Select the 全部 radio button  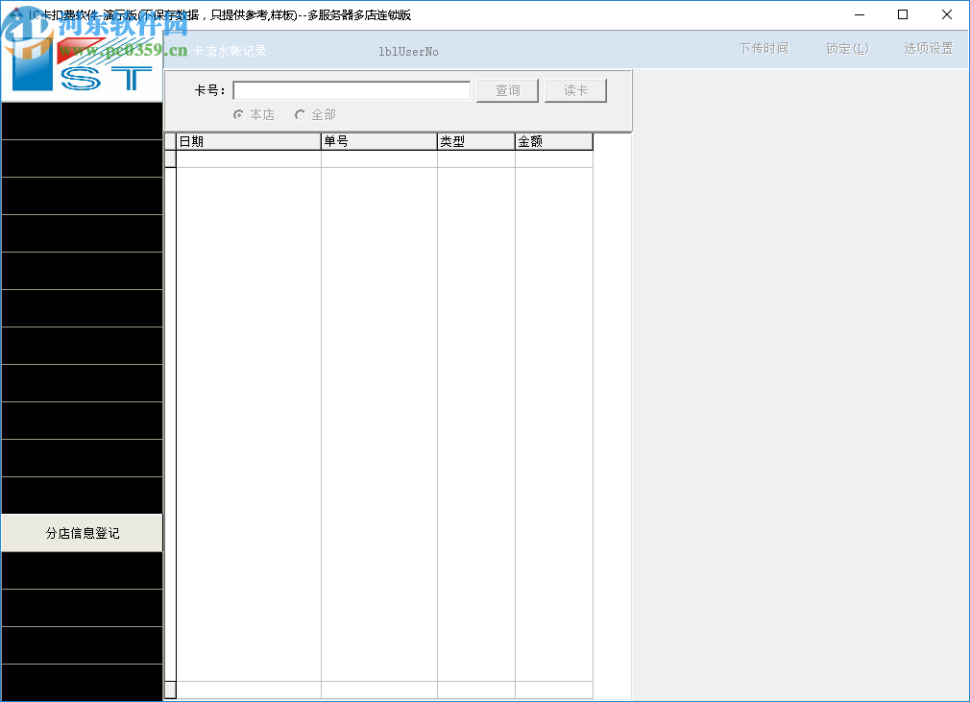tap(316, 114)
